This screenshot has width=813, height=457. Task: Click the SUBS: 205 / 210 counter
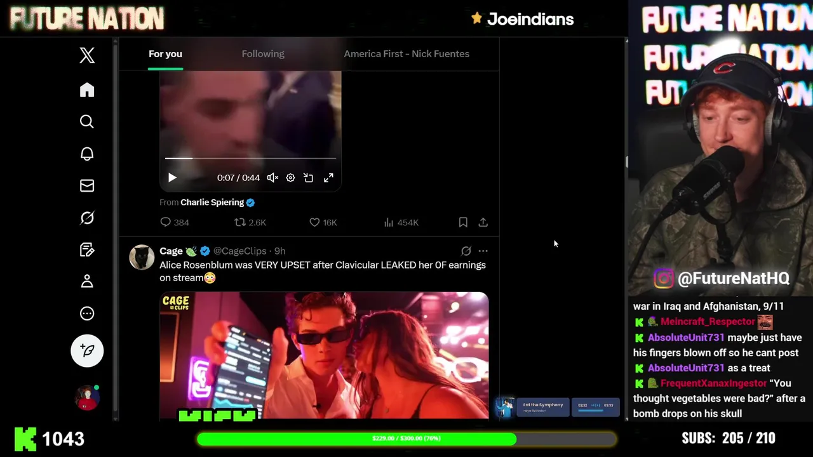pyautogui.click(x=728, y=439)
